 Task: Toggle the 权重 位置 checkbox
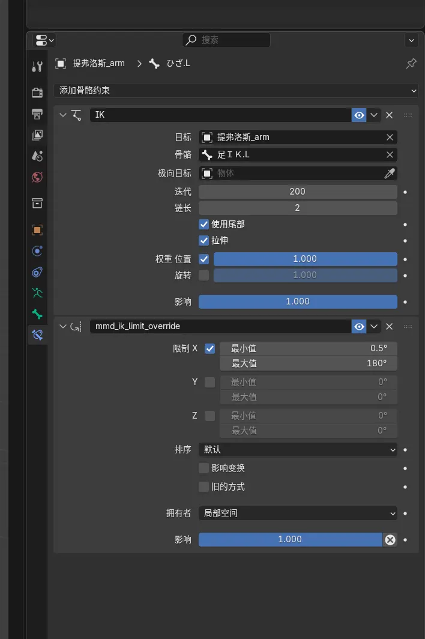pyautogui.click(x=203, y=259)
